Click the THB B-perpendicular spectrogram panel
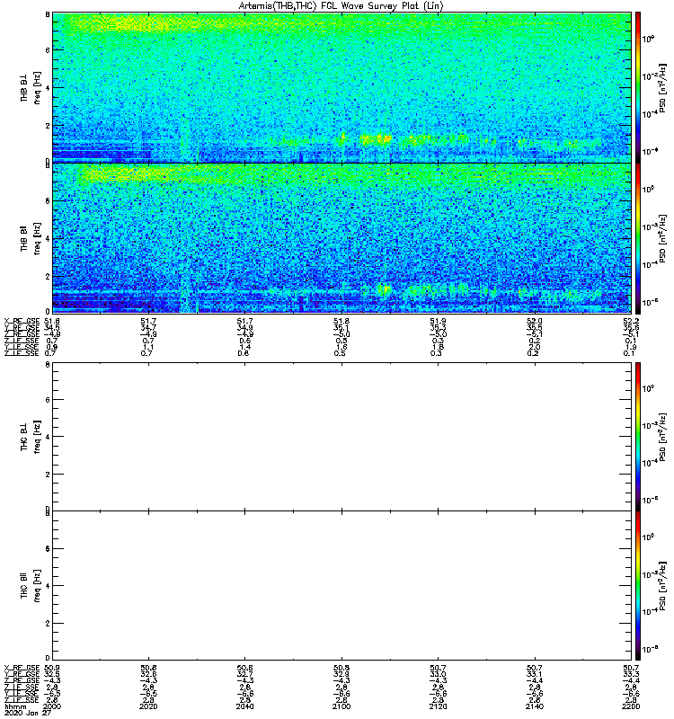This screenshot has height=719, width=674. pos(341,87)
